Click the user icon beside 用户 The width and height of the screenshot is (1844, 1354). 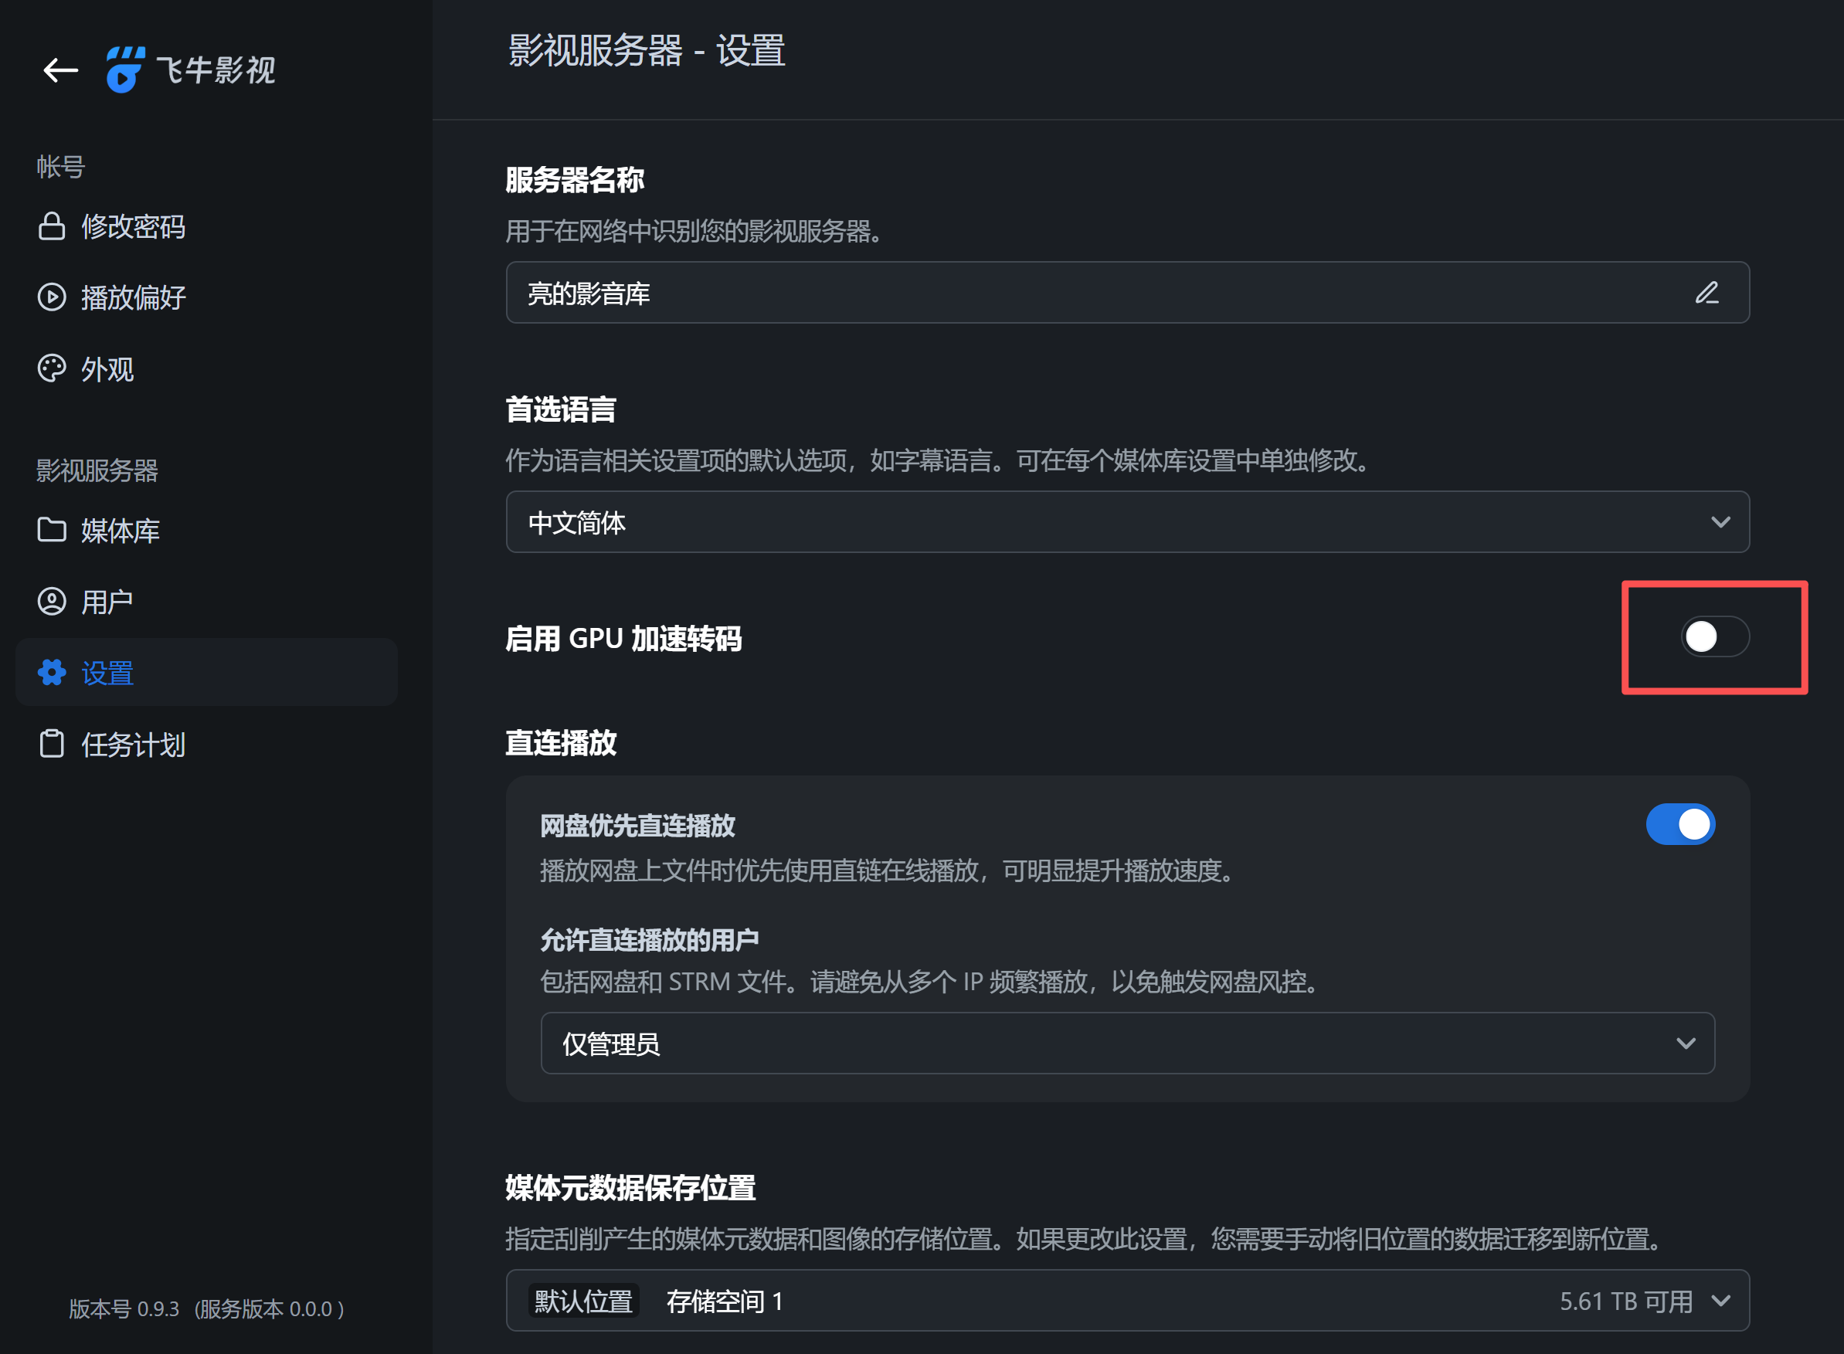point(52,601)
